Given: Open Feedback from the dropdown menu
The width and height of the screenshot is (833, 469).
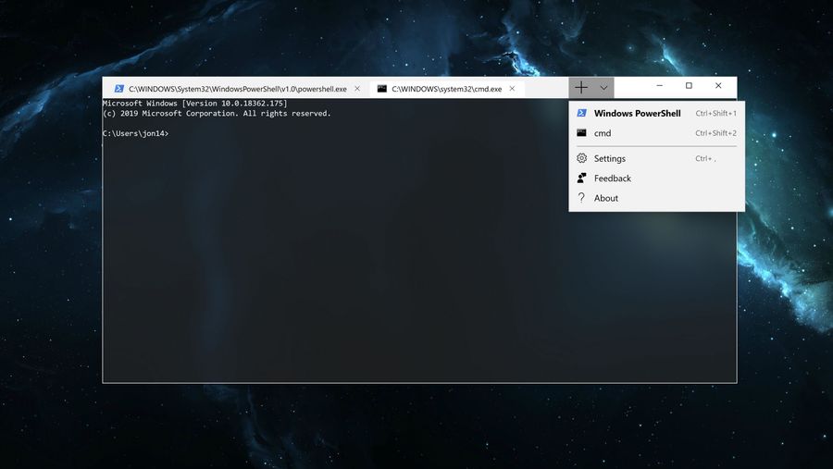Looking at the screenshot, I should point(656,178).
